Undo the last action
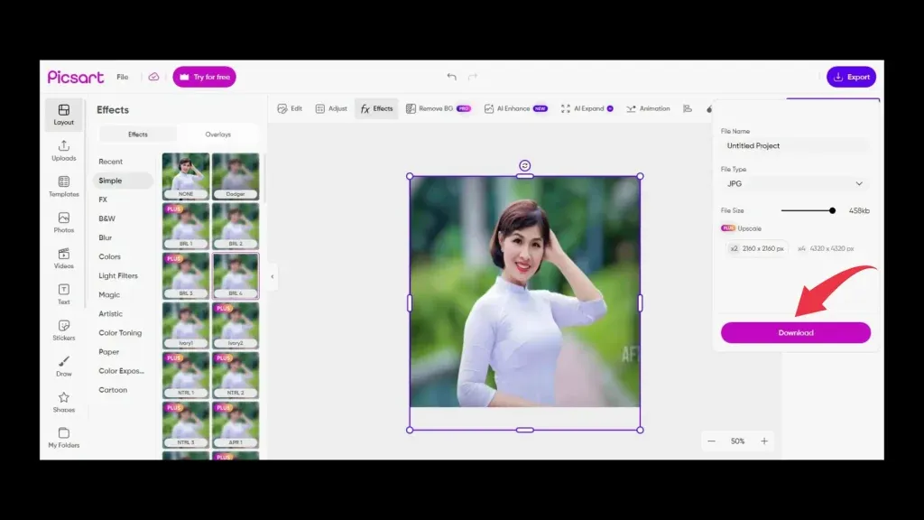This screenshot has width=924, height=520. [x=451, y=76]
